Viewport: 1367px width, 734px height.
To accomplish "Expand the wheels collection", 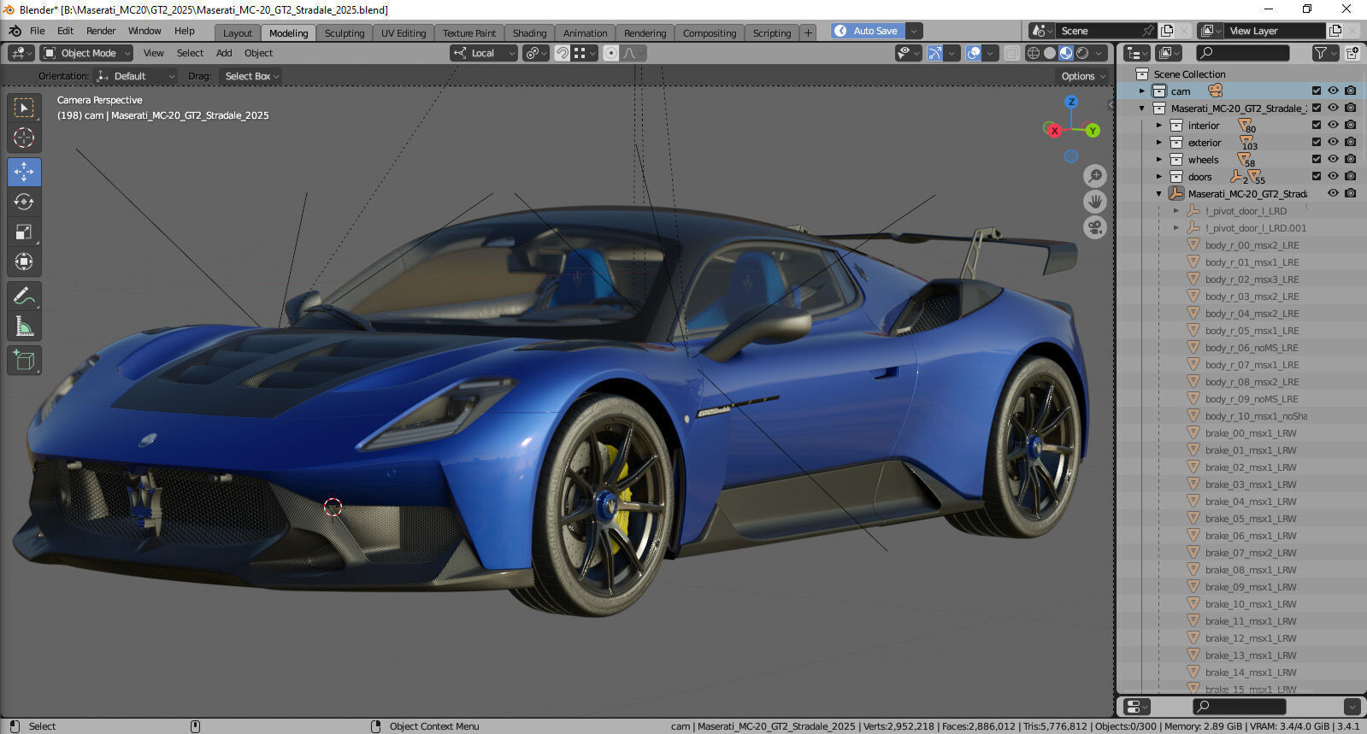I will (1159, 159).
